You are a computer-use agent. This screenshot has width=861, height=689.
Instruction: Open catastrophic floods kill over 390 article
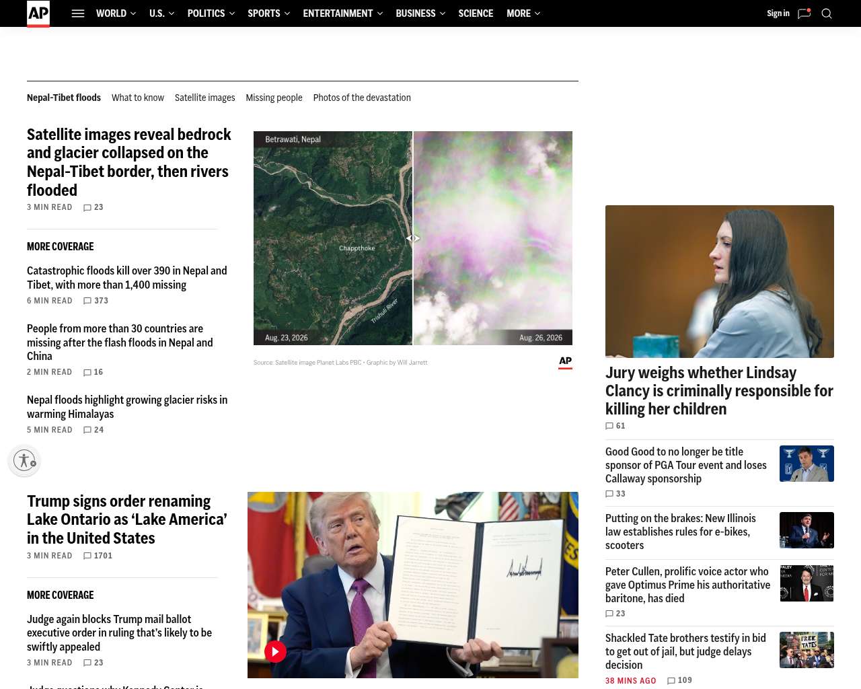tap(127, 278)
